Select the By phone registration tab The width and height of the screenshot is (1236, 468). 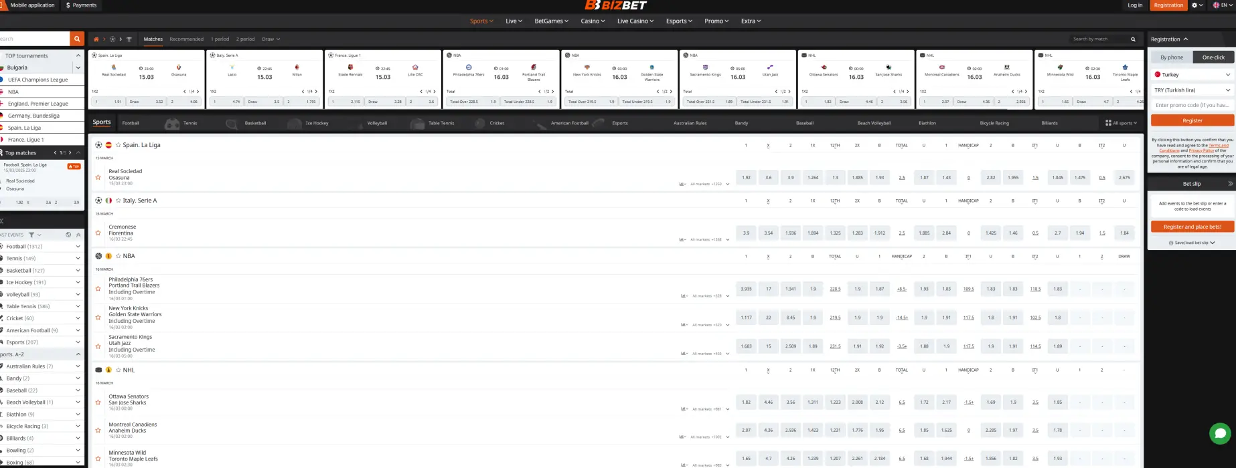click(1172, 57)
